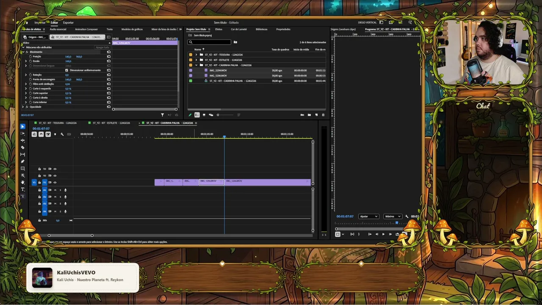
Task: Switch to the Cor de Lumetri tab
Action: pyautogui.click(x=239, y=29)
